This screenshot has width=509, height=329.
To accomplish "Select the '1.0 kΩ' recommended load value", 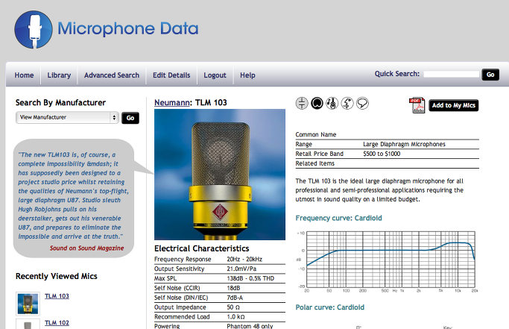I will click(235, 316).
